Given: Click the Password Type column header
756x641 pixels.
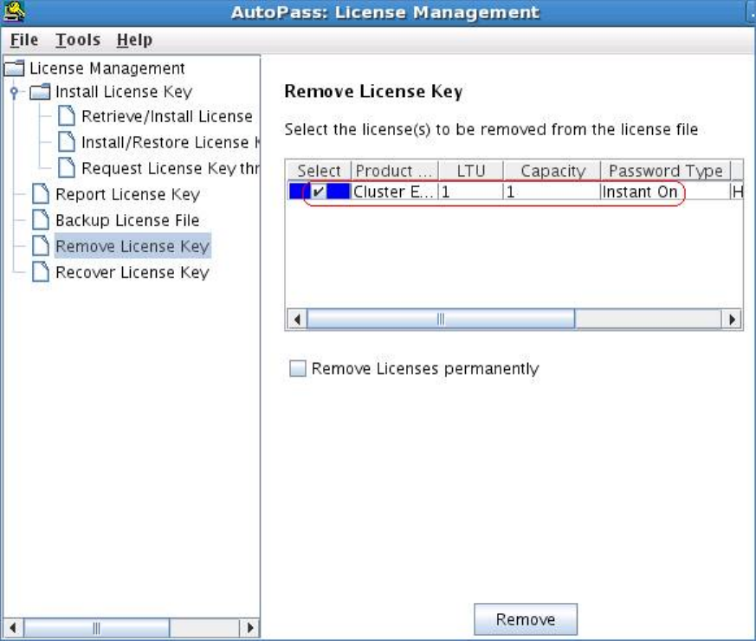Looking at the screenshot, I should [x=665, y=171].
